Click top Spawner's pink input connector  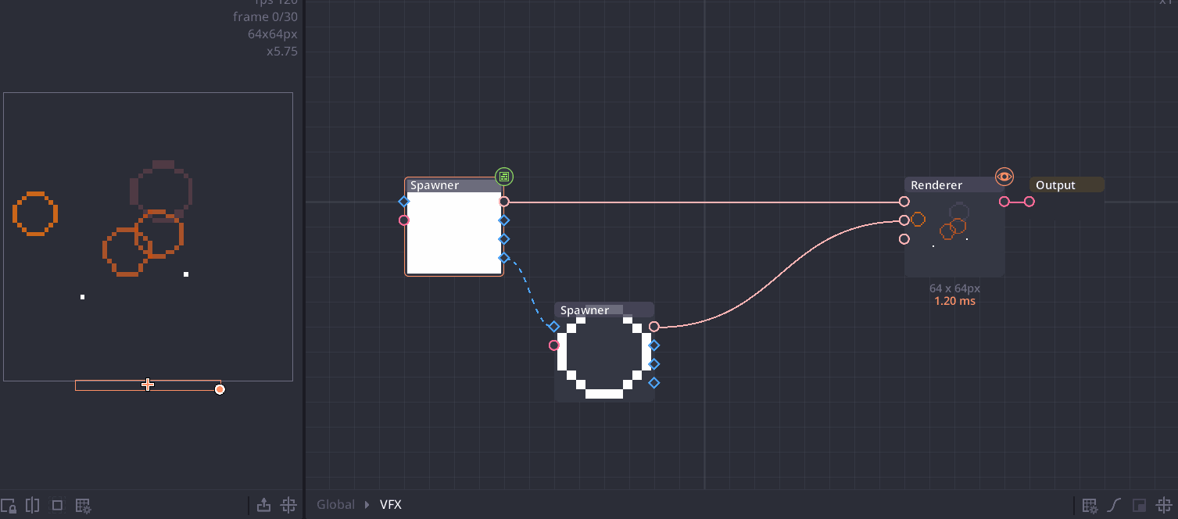click(x=404, y=220)
